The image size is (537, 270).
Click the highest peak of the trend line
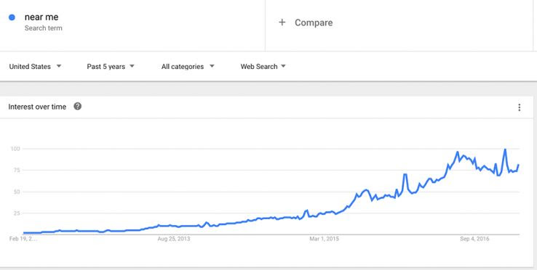click(x=505, y=150)
